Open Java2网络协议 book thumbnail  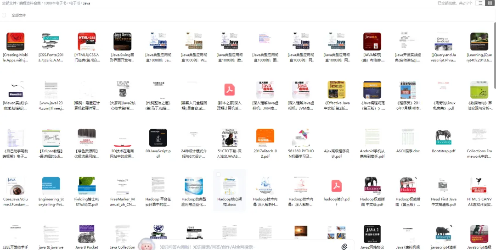(372, 233)
